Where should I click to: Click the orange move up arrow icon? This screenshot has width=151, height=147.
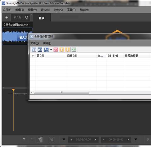point(62,50)
